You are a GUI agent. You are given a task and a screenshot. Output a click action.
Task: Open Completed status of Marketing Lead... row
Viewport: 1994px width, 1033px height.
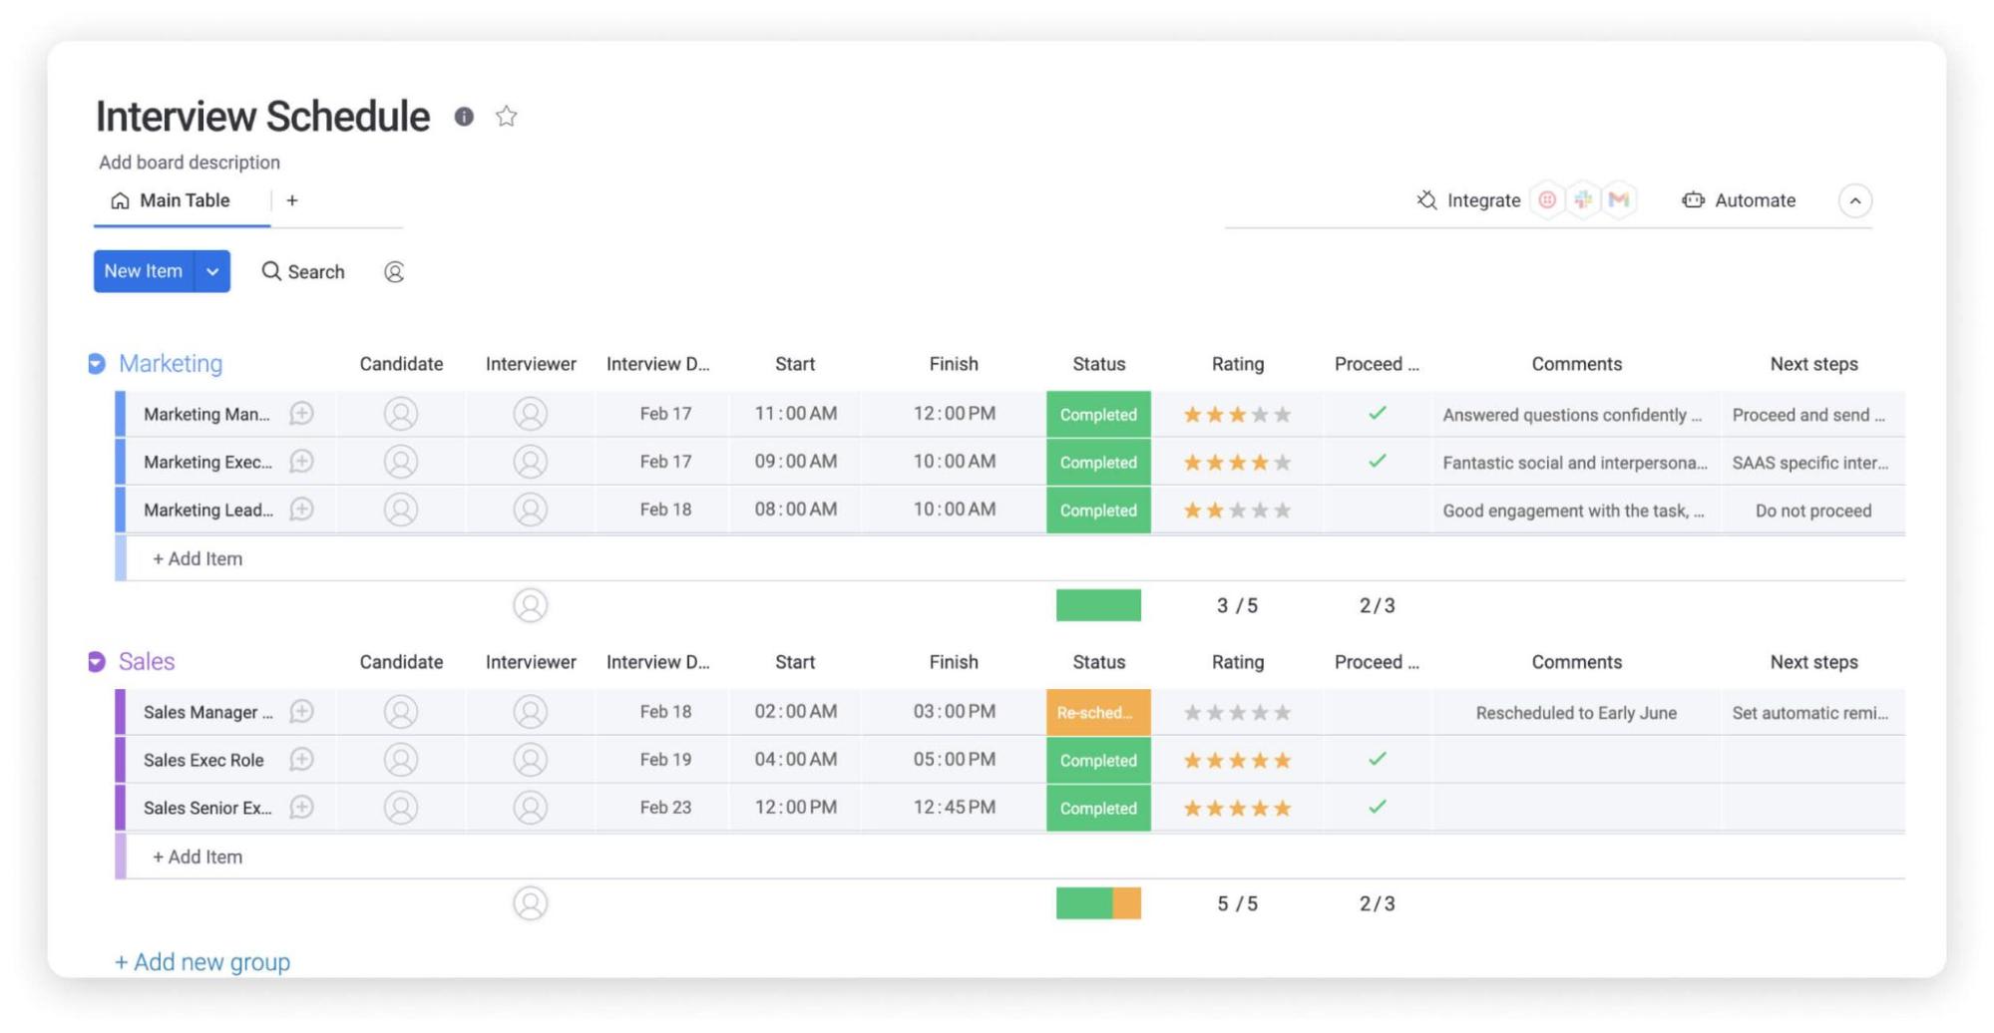click(x=1098, y=510)
